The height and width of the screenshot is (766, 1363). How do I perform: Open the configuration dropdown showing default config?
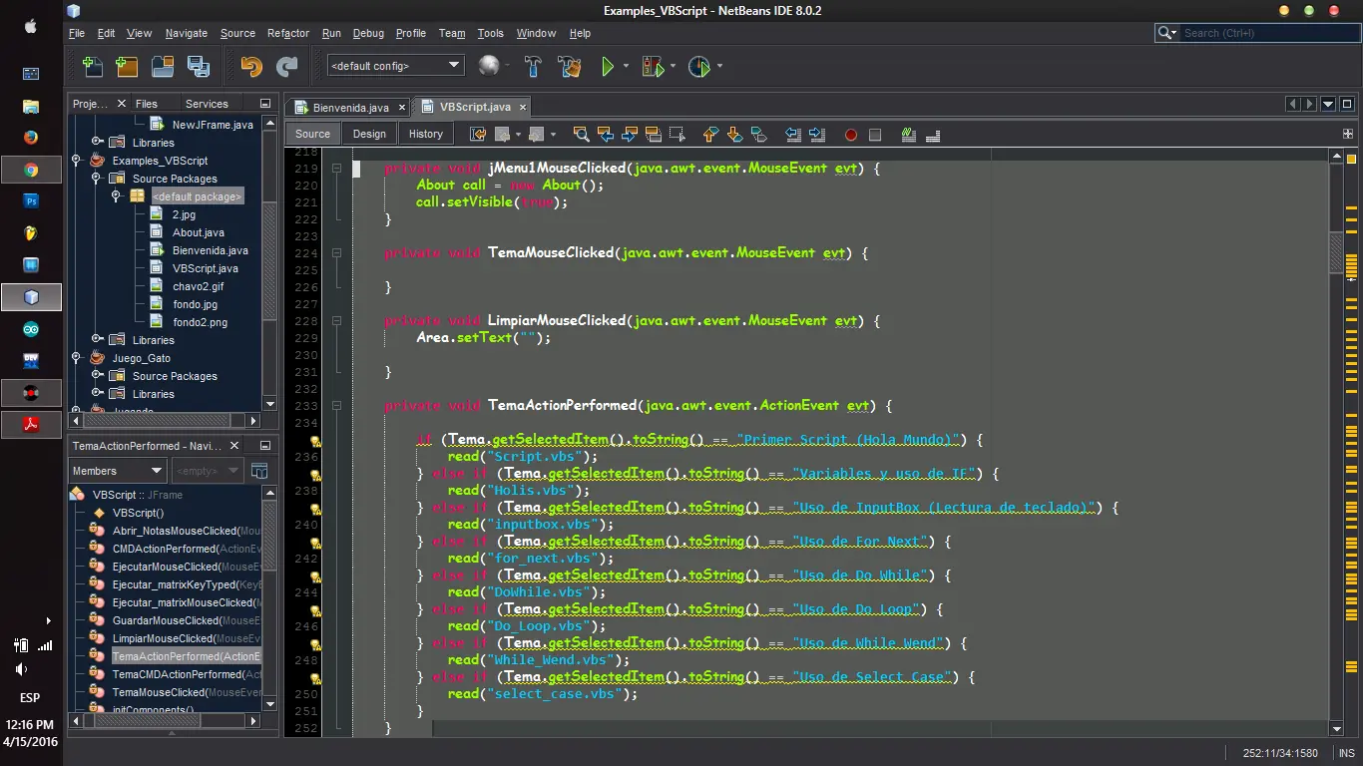pos(396,66)
